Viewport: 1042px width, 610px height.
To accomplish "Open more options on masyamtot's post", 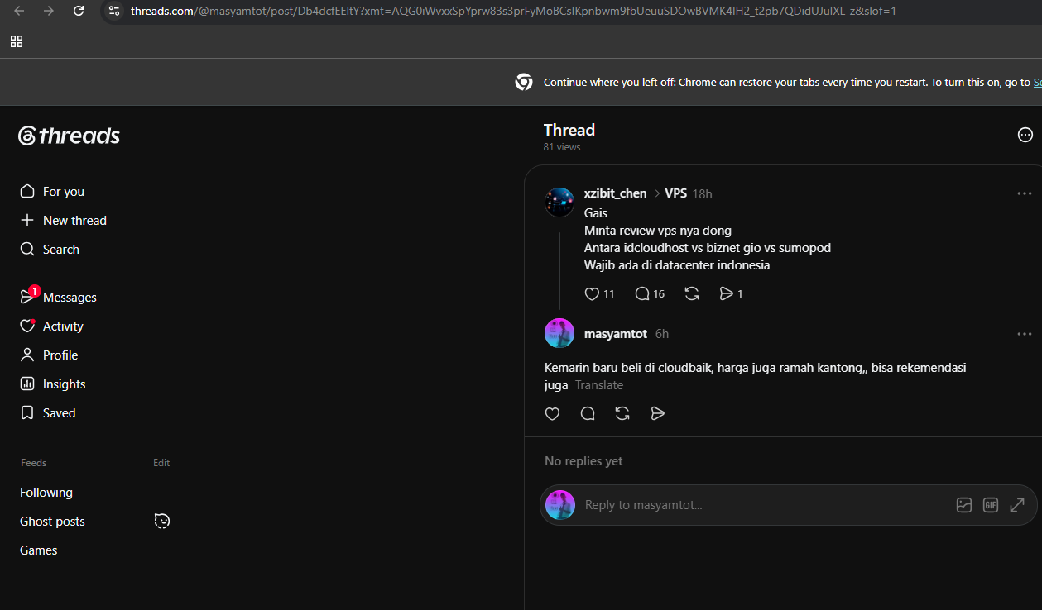I will coord(1025,334).
